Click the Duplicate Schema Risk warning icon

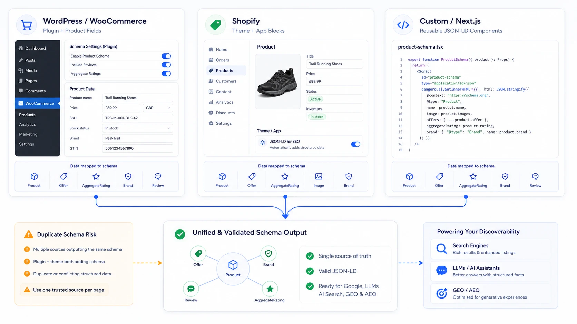29,234
